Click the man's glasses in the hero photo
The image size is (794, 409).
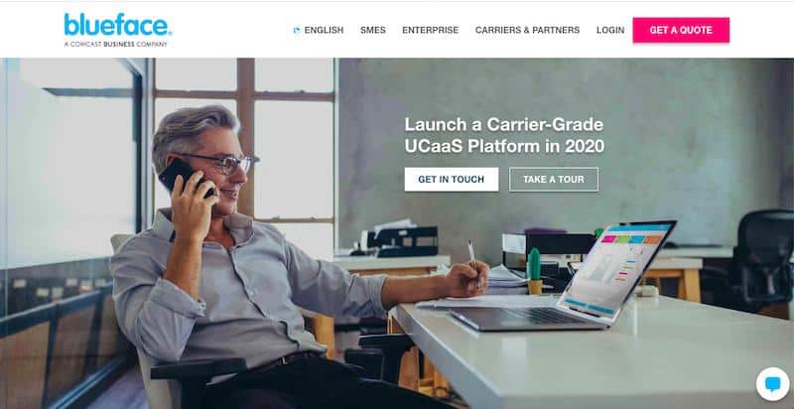[220, 163]
